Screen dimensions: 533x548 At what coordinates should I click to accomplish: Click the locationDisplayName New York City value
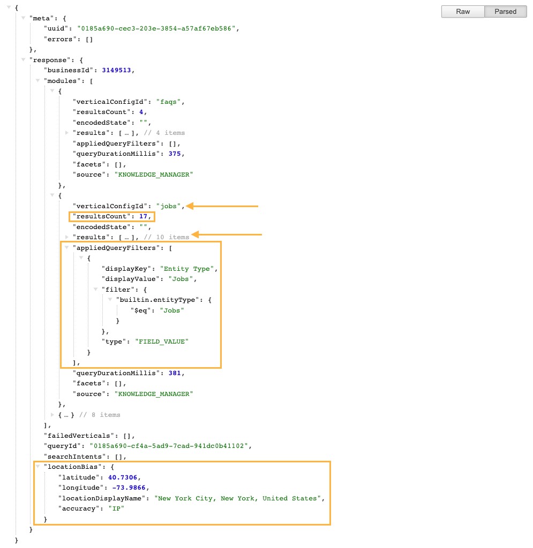[x=238, y=498]
